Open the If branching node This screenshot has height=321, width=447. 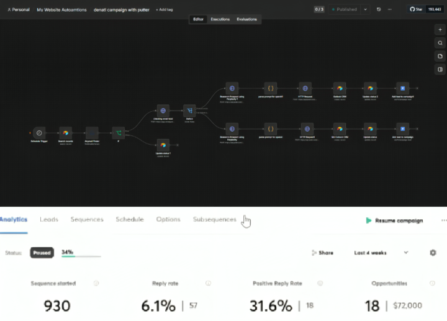(119, 133)
